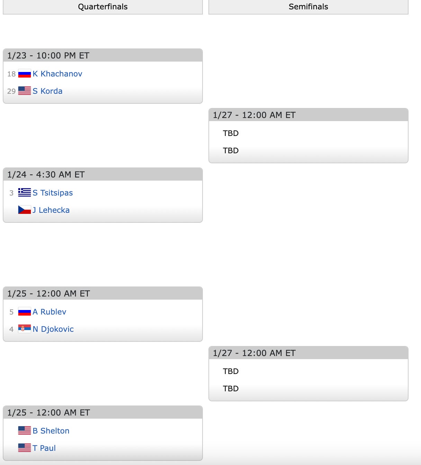Visit S Tsitsipas profile link
421x465 pixels.
pyautogui.click(x=53, y=193)
